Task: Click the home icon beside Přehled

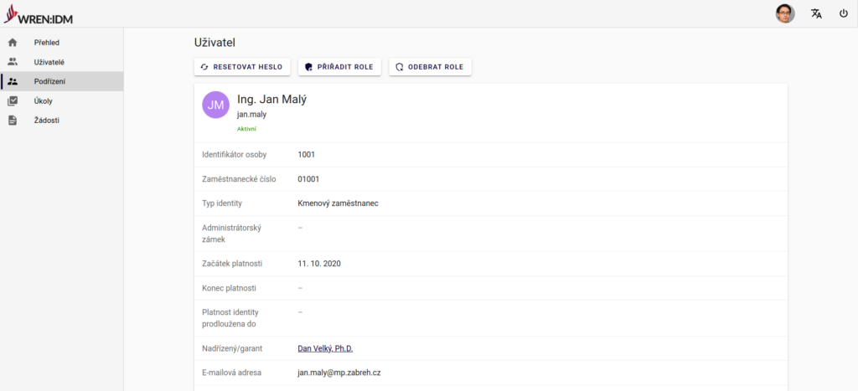Action: (x=13, y=42)
